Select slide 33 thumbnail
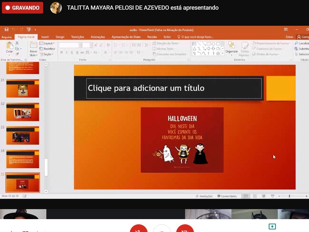This screenshot has width=309, height=232. pyautogui.click(x=23, y=135)
